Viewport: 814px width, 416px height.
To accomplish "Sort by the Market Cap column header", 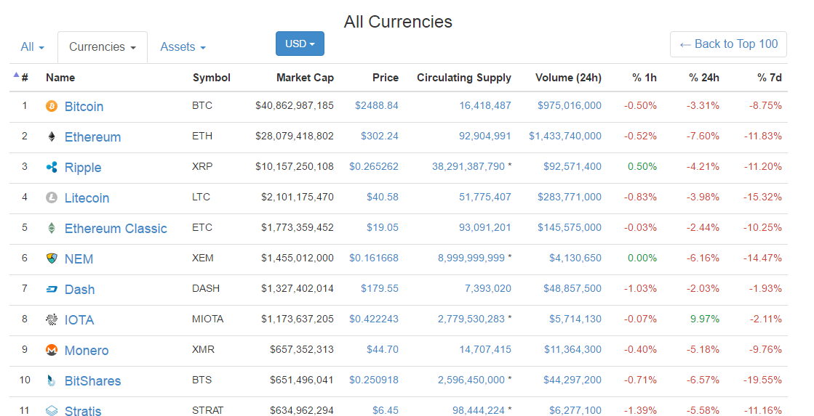I will 305,78.
